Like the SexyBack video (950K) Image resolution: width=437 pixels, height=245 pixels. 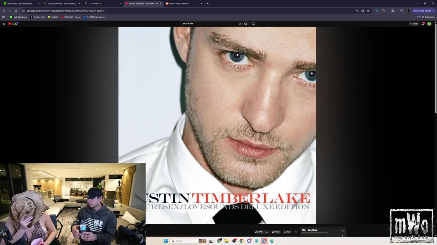pos(258,232)
